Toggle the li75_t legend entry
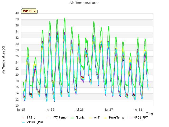Image resolution: width=169 pixels, height=127 pixels. point(28,117)
